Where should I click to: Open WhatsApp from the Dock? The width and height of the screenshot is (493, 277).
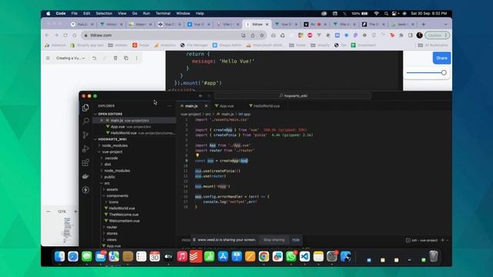pyautogui.click(x=291, y=256)
